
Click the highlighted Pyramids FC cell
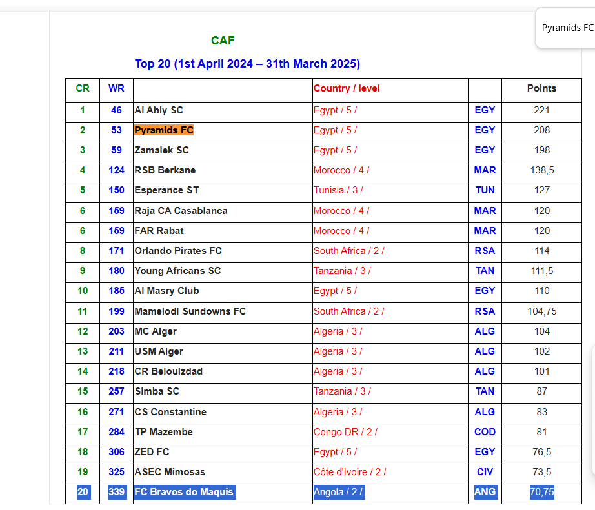164,130
